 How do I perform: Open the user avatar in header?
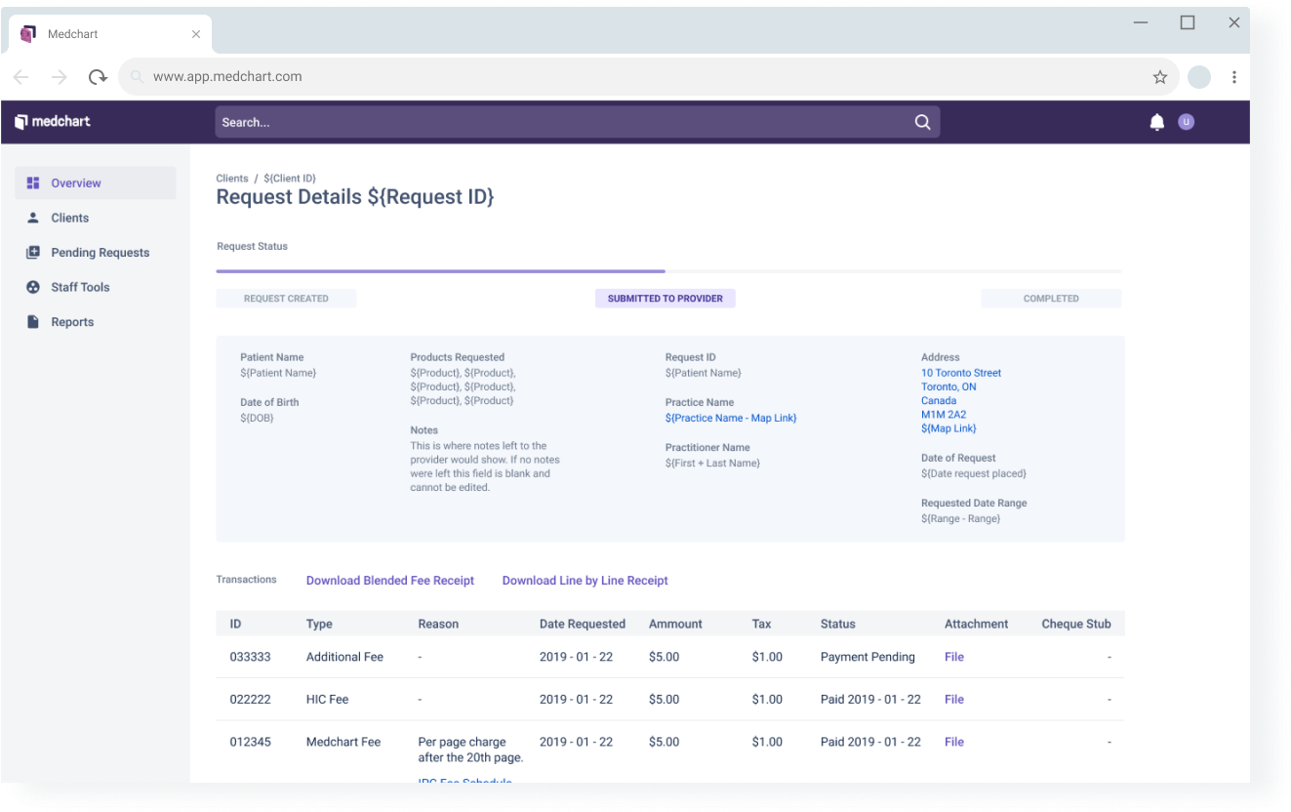pyautogui.click(x=1186, y=122)
